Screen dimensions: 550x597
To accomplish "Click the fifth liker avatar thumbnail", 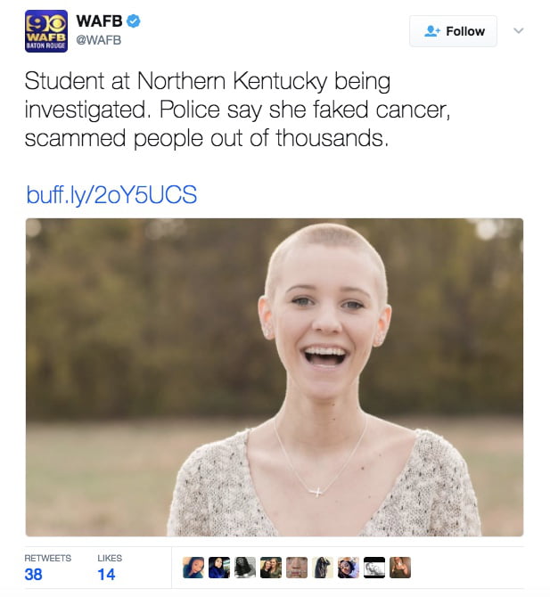I will pyautogui.click(x=297, y=568).
